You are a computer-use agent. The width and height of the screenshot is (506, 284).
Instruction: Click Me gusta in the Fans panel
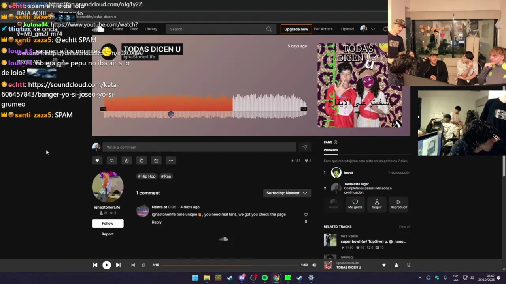point(355,204)
